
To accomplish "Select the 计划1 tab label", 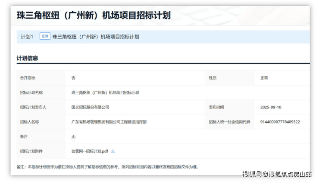I will click(x=27, y=37).
